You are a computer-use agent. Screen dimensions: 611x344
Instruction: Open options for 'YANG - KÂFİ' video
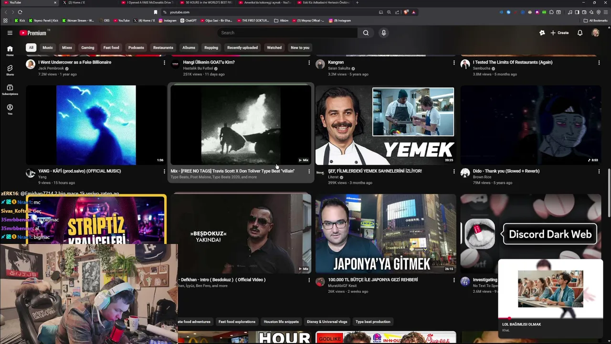click(x=164, y=171)
